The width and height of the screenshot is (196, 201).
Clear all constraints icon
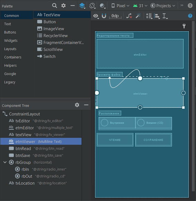click(129, 16)
